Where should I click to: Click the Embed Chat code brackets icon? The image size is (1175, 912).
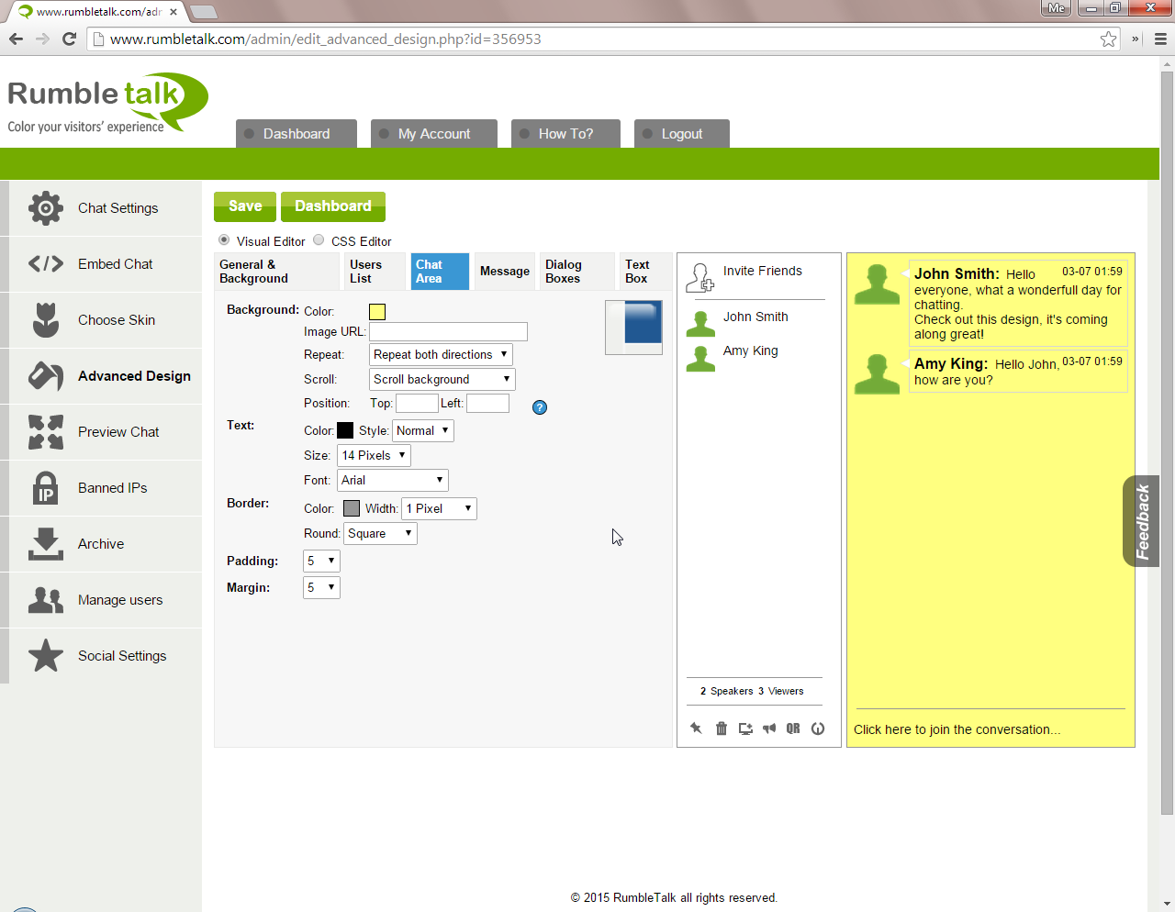pyautogui.click(x=46, y=264)
